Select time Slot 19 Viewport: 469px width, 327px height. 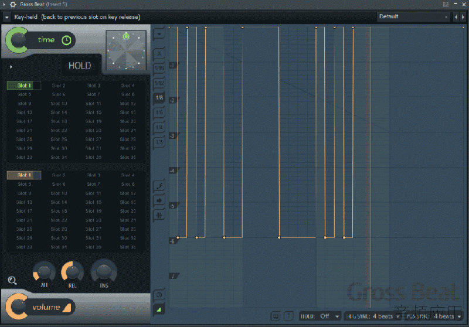point(93,121)
